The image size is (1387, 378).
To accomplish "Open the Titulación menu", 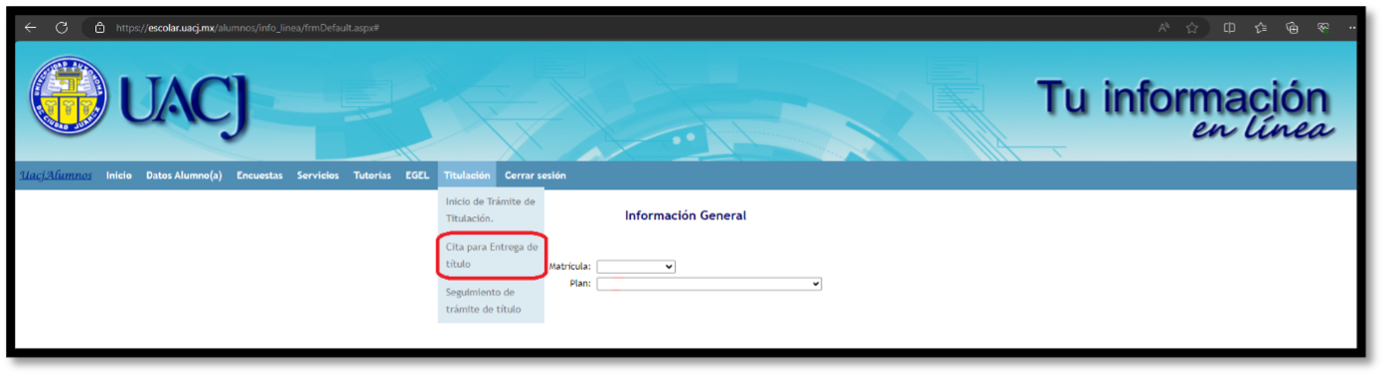I will tap(467, 176).
